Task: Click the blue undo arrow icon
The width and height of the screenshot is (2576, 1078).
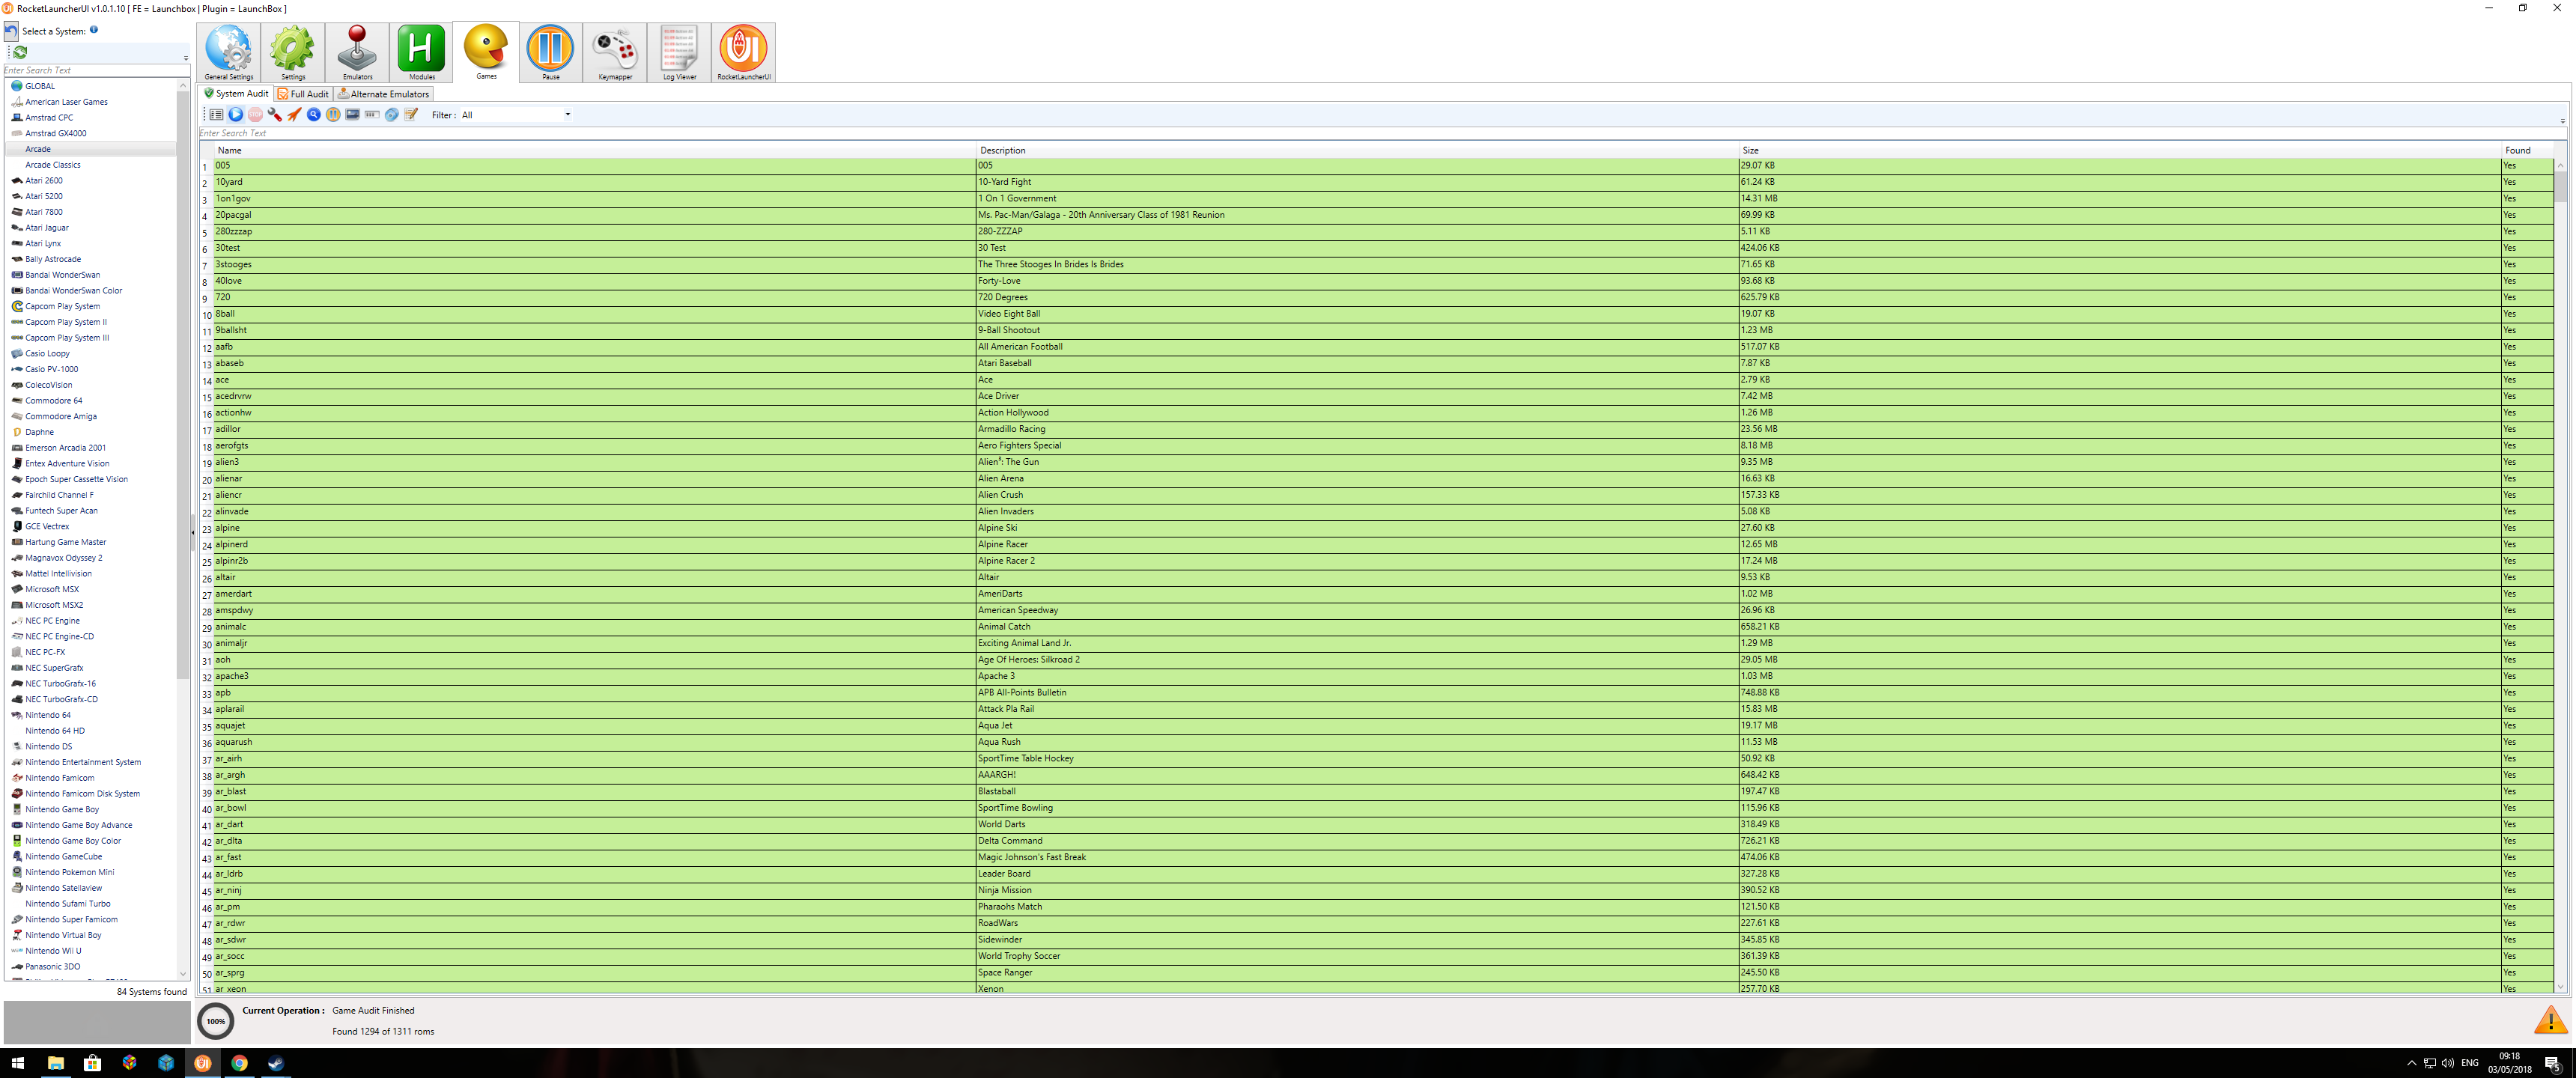Action: (11, 31)
